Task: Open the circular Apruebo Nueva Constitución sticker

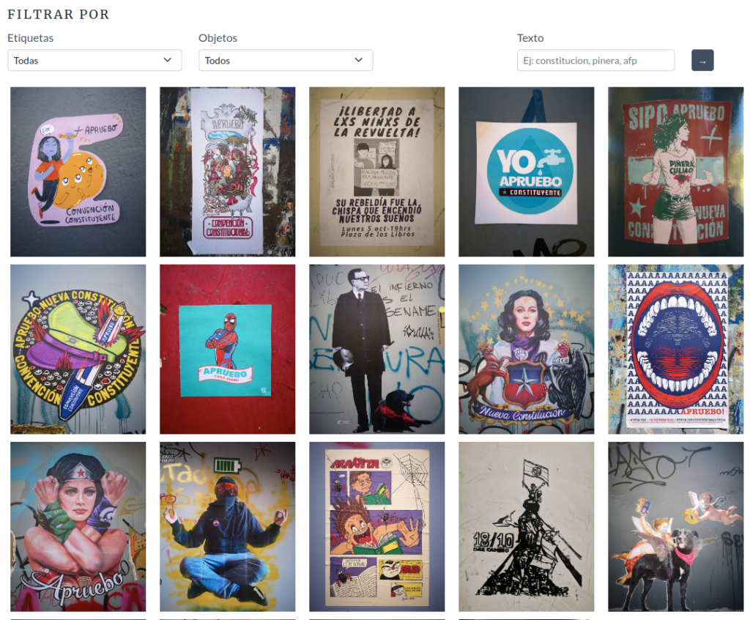Action: [x=78, y=350]
